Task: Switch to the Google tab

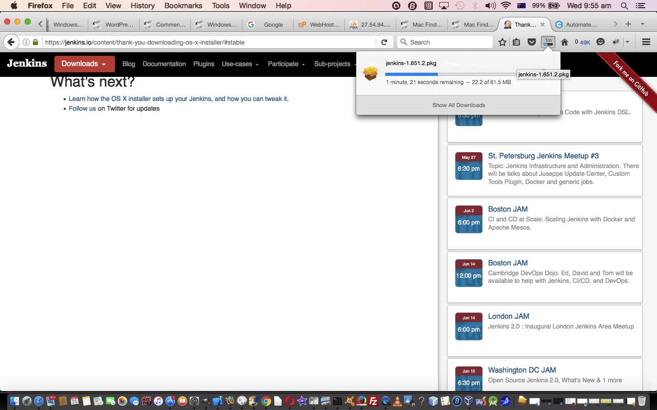Action: tap(267, 24)
